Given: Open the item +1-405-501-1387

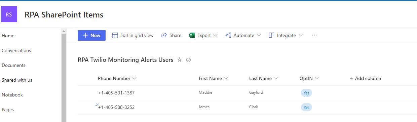Looking at the screenshot, I should [x=116, y=93].
